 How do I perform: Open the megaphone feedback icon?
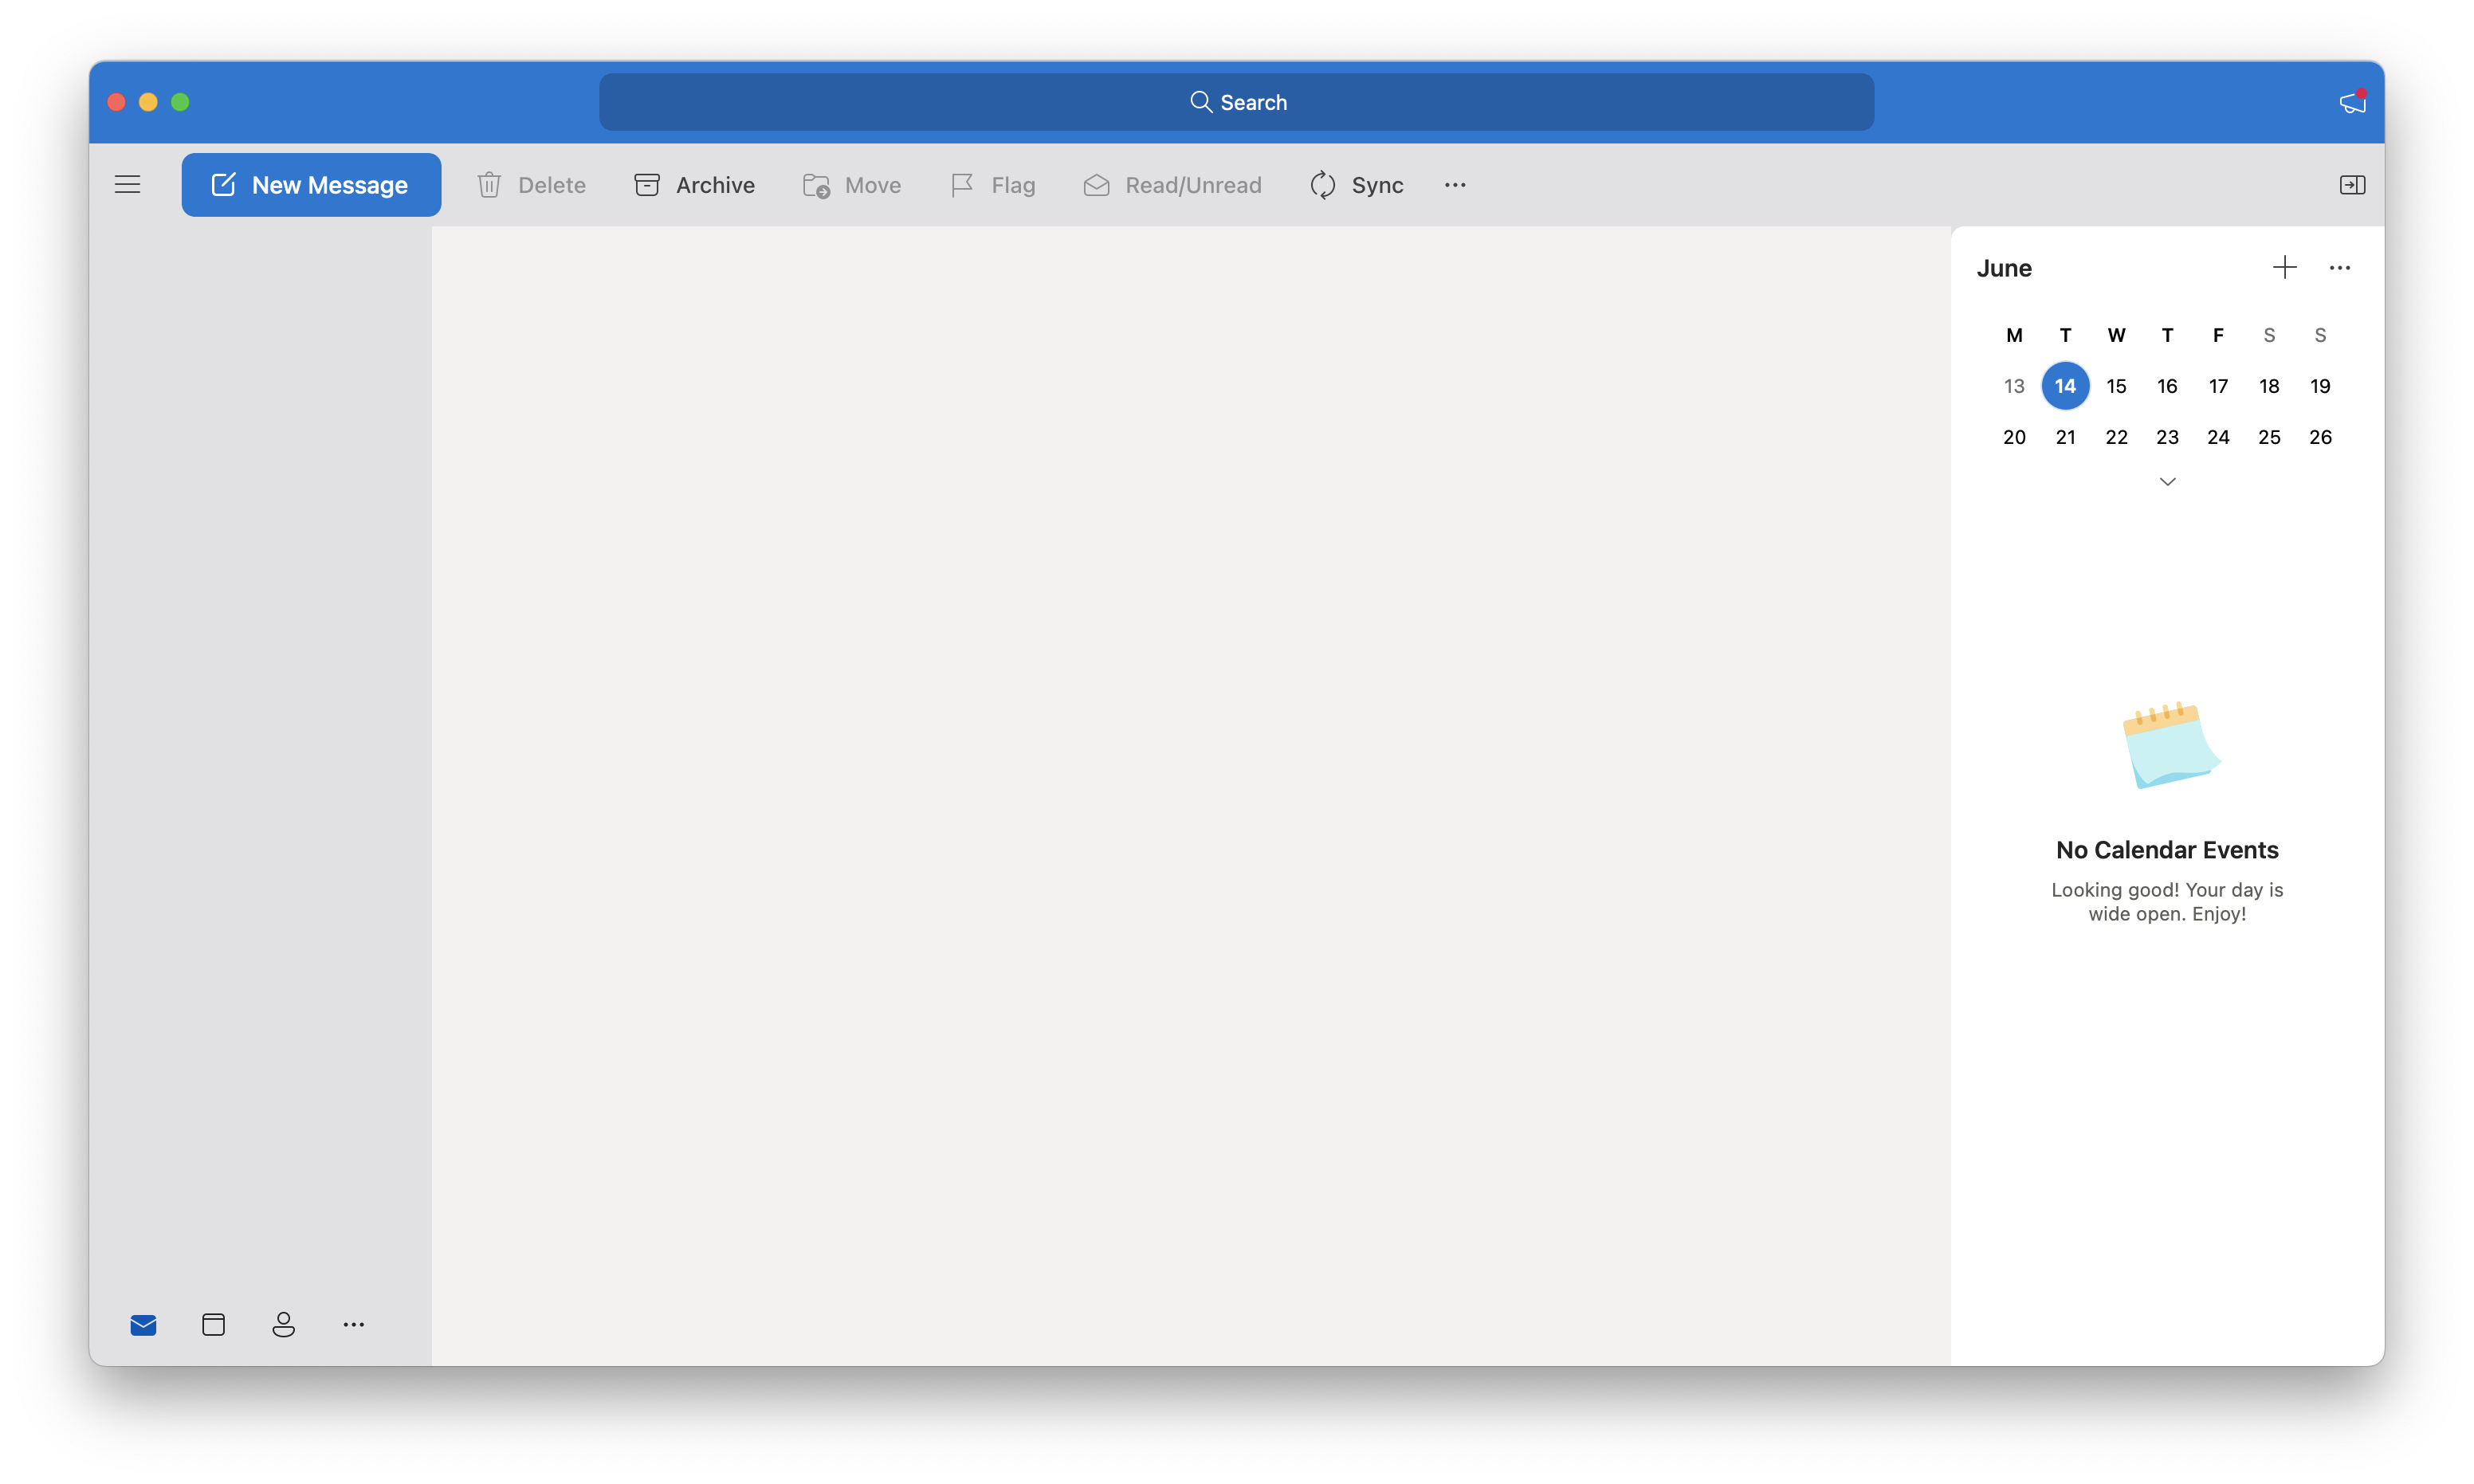(2352, 102)
